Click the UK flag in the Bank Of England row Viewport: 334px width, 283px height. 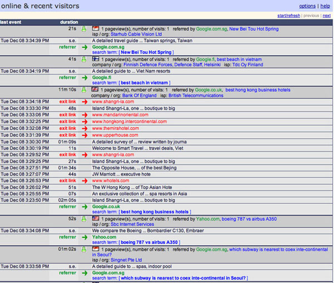pos(95,89)
